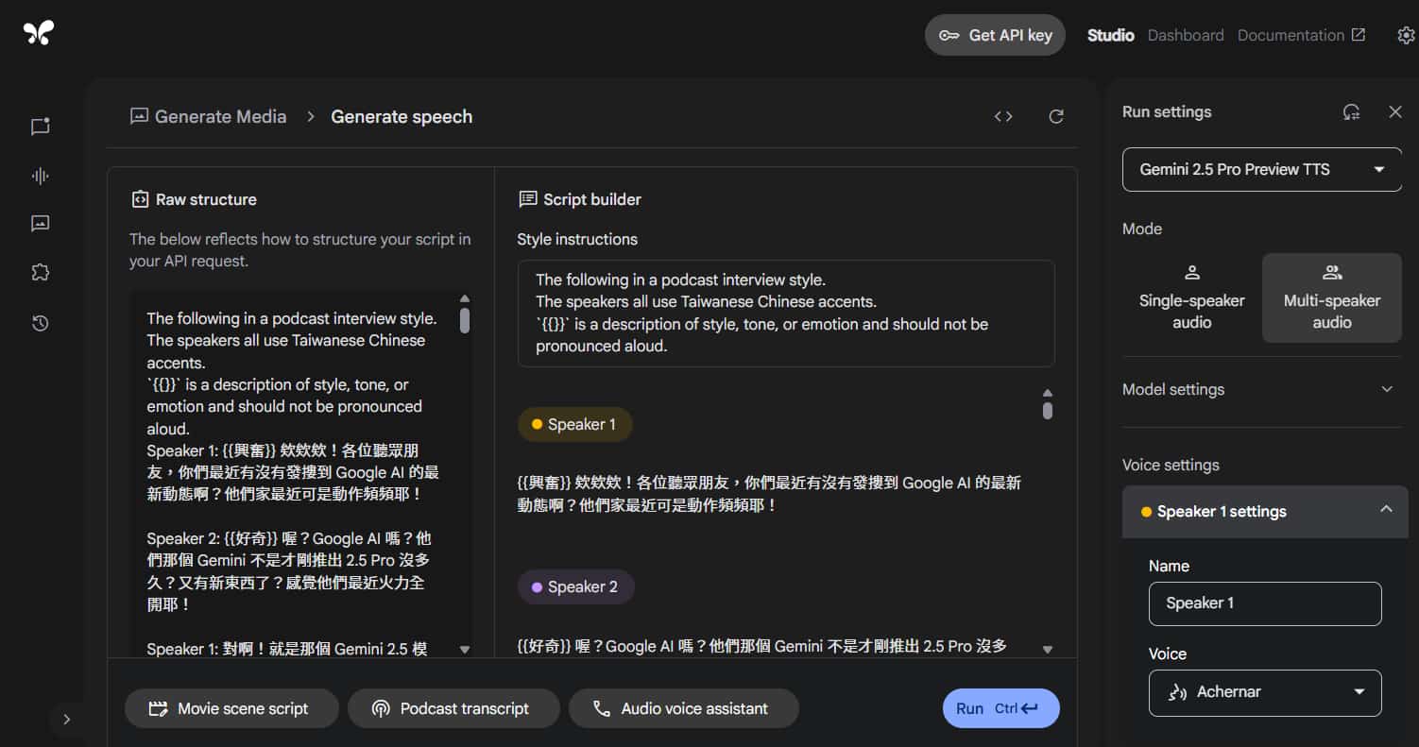Click the raw structure scrollbar down arrow
Image resolution: width=1419 pixels, height=747 pixels.
click(x=464, y=650)
